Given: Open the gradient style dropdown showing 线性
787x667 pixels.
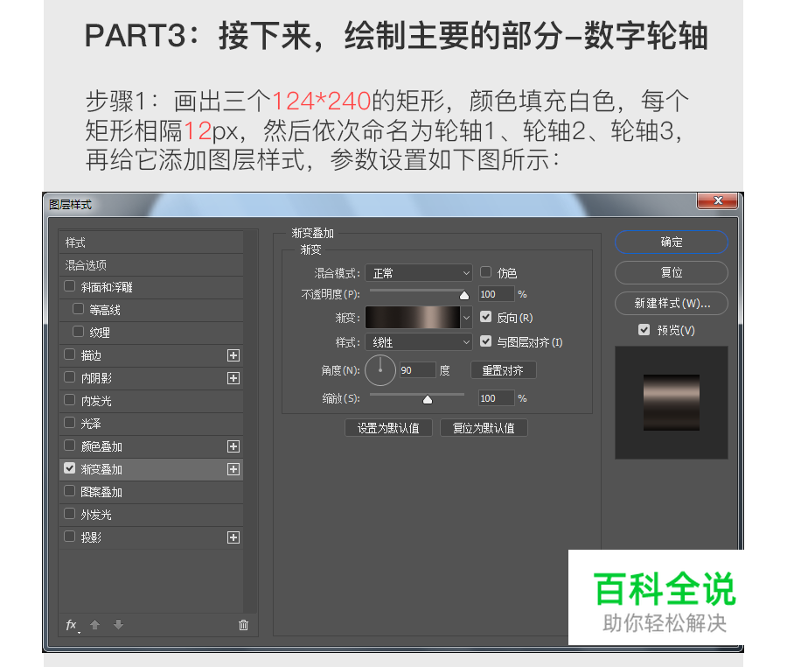Looking at the screenshot, I should pos(418,341).
